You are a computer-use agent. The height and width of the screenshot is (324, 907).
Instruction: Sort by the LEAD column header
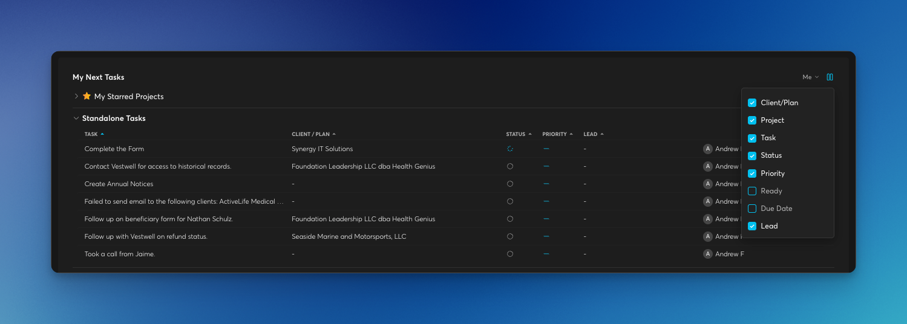[594, 134]
